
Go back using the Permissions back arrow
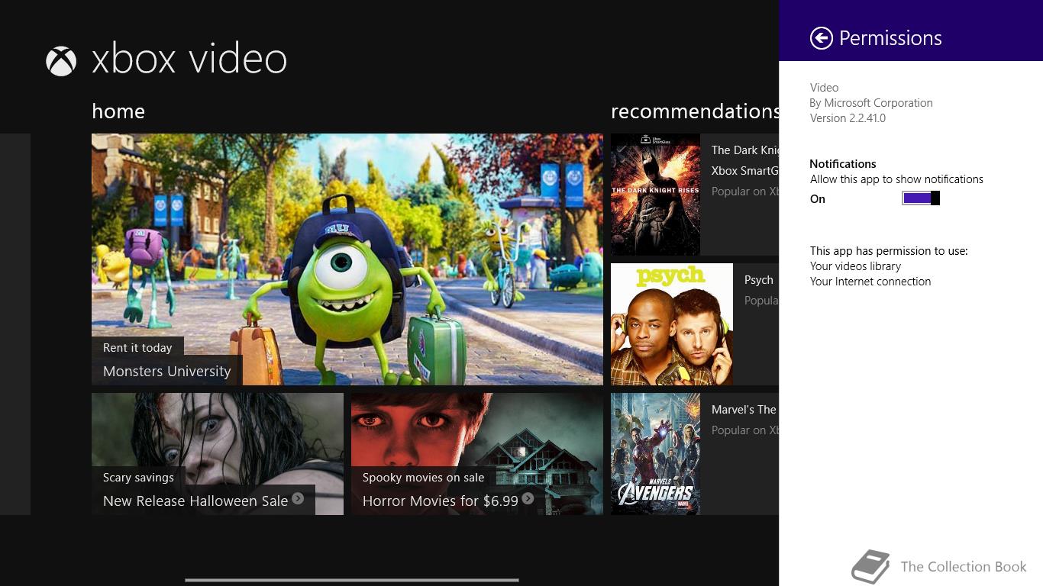822,38
